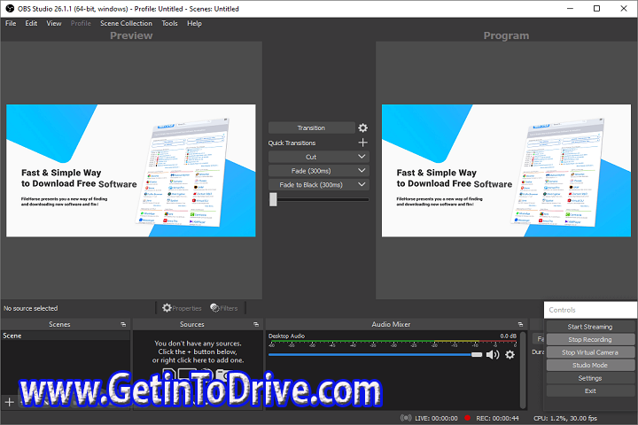Open Properties for the selected source
The height and width of the screenshot is (425, 638).
(182, 308)
